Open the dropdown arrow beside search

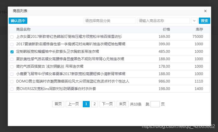194,21
